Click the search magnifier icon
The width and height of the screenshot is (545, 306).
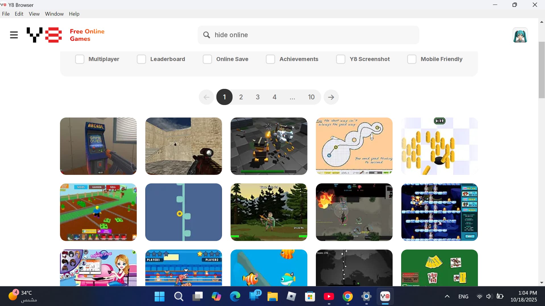(207, 35)
